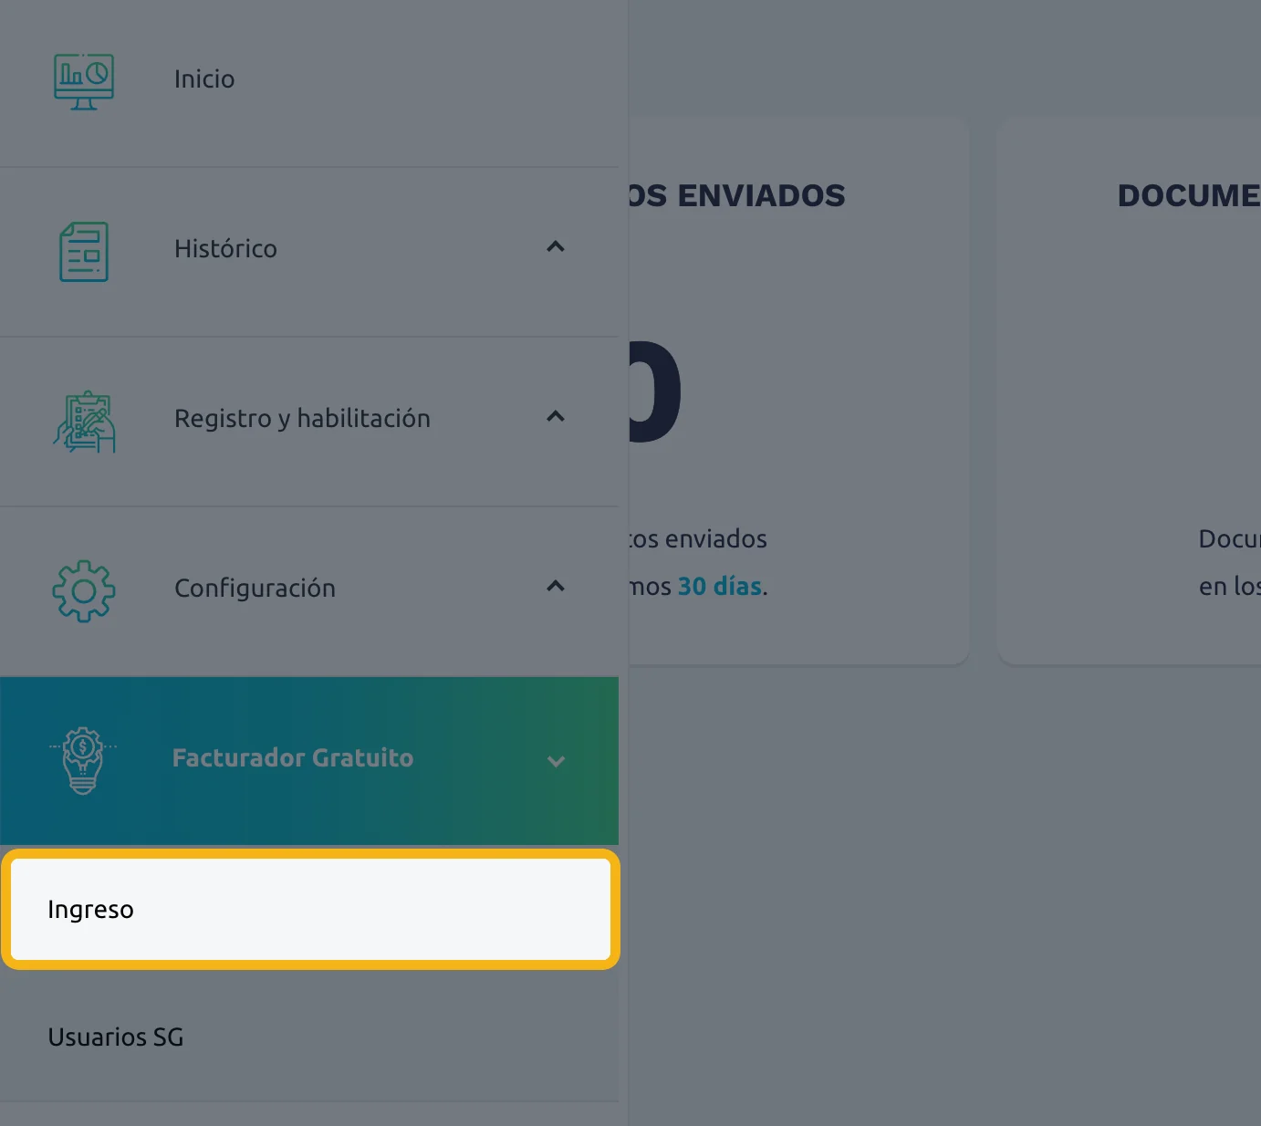Open the Inicio menu item
Viewport: 1261px width, 1126px height.
point(204,79)
